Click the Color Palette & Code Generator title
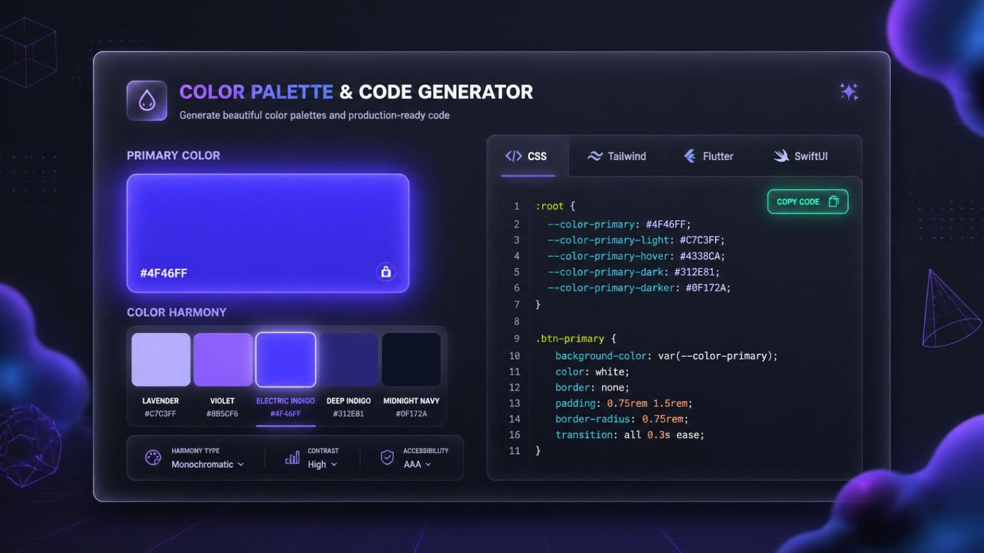This screenshot has width=984, height=553. (356, 92)
